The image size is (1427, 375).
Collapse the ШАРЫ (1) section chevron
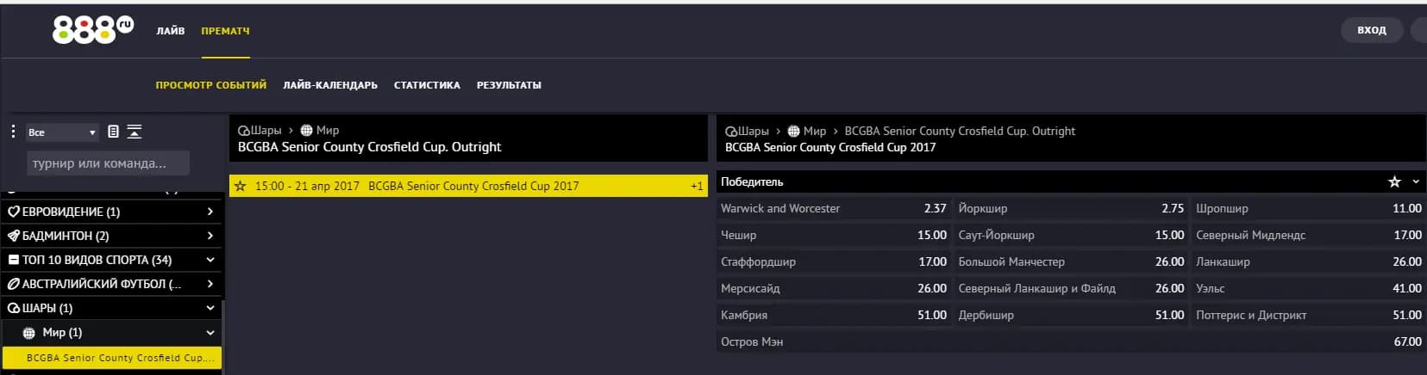click(210, 308)
